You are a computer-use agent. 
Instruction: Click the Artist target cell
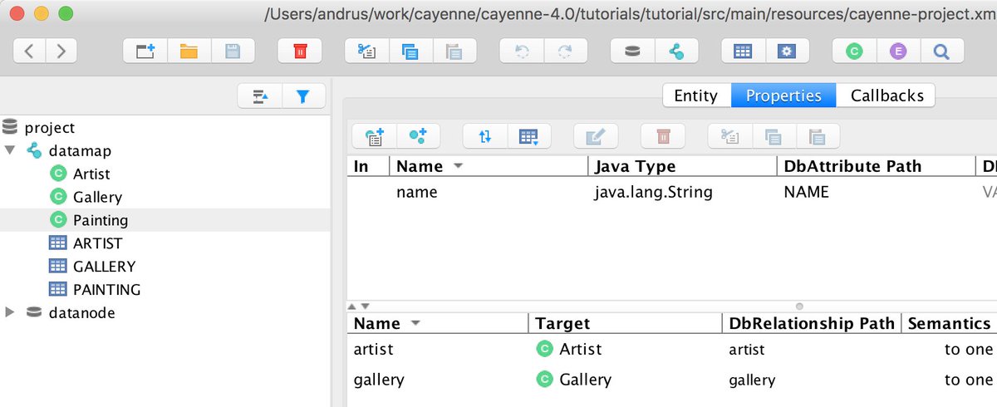(624, 349)
